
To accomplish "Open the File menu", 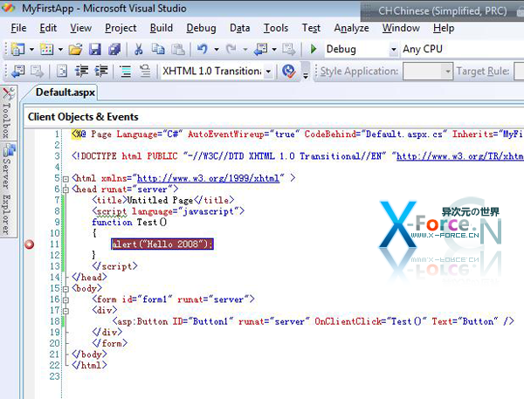I will 18,28.
